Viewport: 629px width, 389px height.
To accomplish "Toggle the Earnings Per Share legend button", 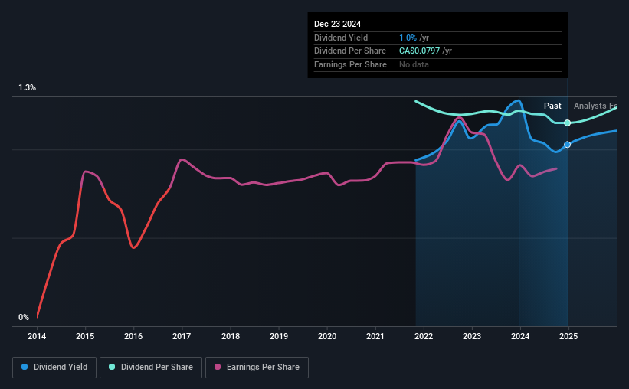I will pos(257,368).
